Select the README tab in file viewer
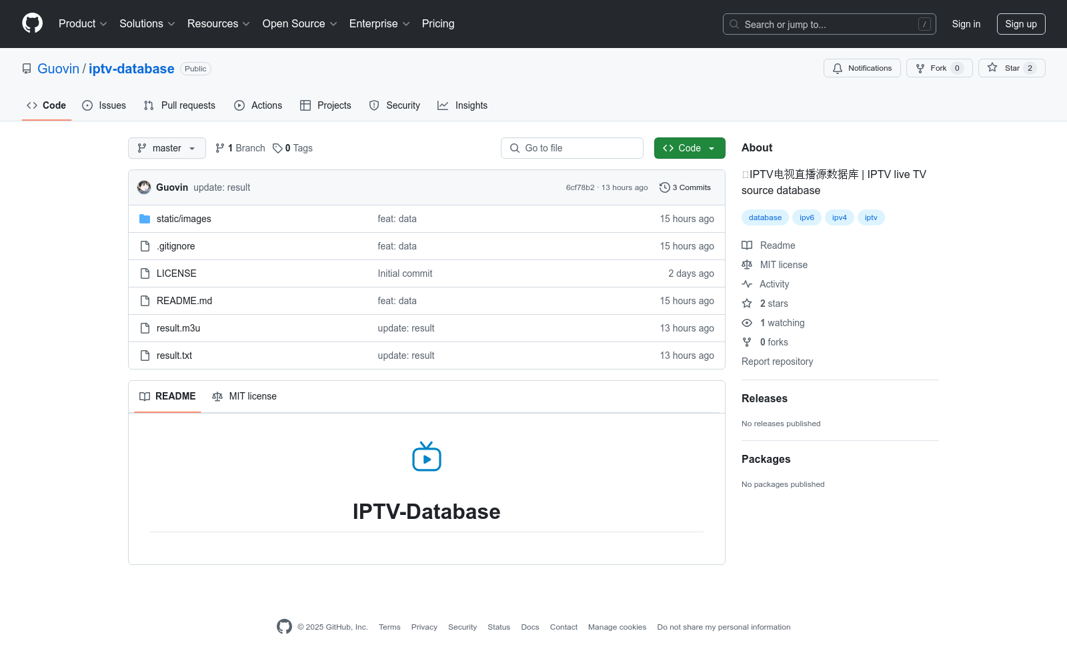Screen dimensions: 1067x667 [167, 396]
